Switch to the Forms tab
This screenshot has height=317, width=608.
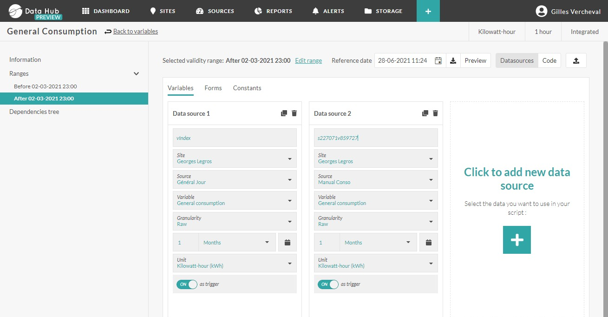[x=213, y=88]
